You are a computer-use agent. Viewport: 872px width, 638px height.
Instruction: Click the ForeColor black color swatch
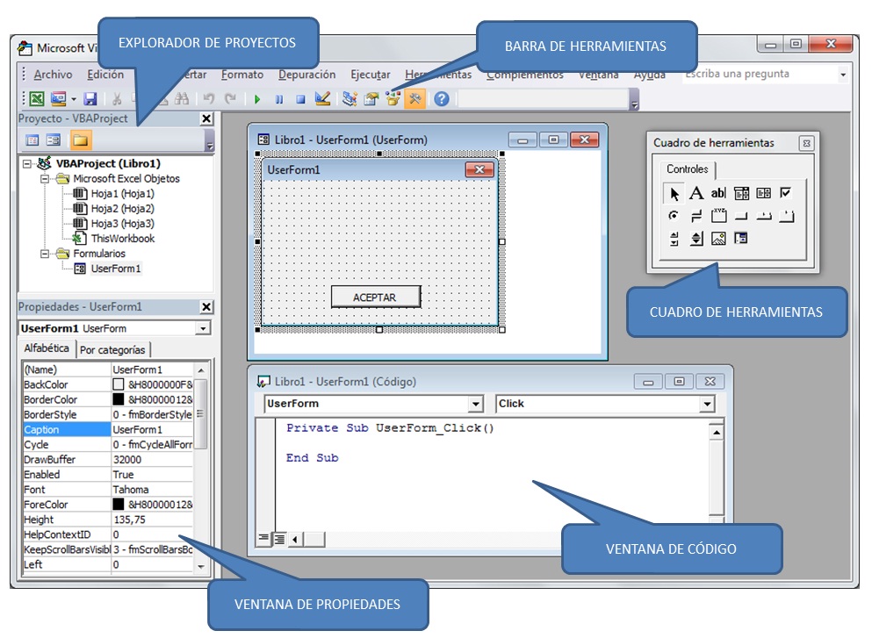point(119,505)
